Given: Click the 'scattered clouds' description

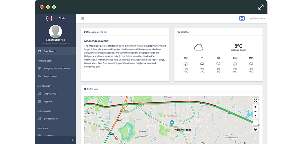Looking at the screenshot, I should pyautogui.click(x=238, y=50).
